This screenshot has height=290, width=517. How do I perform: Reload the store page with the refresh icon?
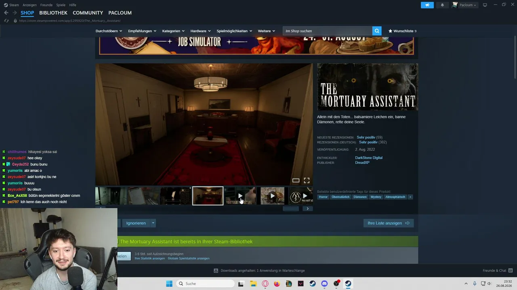[x=6, y=21]
